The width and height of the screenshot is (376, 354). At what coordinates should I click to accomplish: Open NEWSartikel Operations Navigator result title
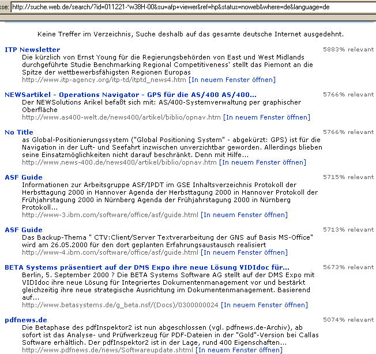pos(130,95)
